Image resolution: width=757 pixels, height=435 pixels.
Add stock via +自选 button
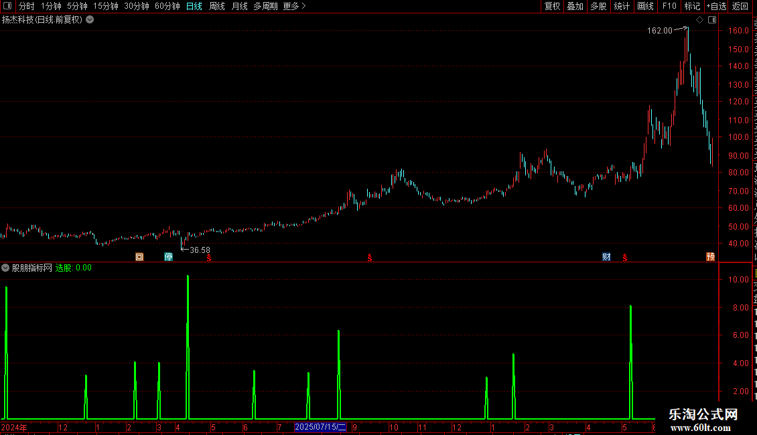tap(716, 6)
